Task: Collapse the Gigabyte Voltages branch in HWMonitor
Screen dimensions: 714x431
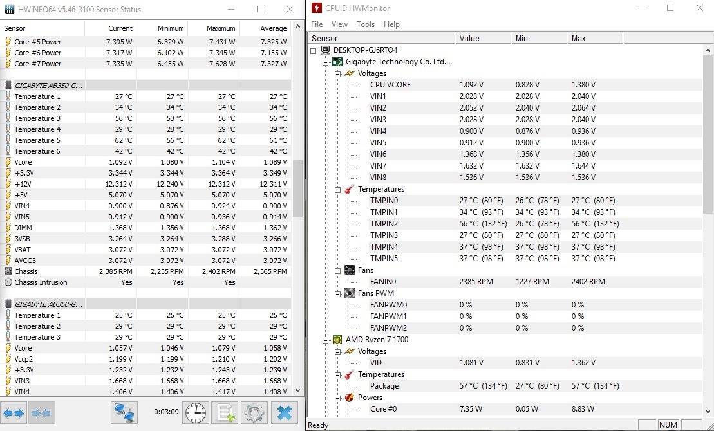Action: 338,74
